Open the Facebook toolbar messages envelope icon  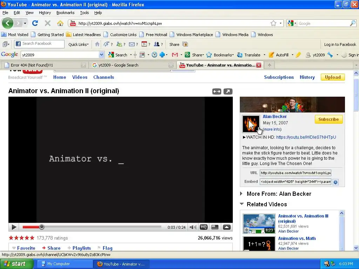tap(132, 44)
